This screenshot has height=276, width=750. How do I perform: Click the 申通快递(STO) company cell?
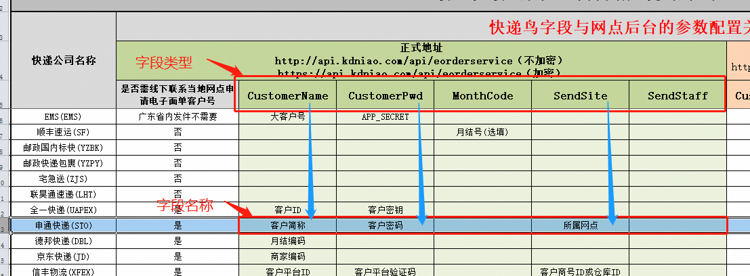[63, 225]
